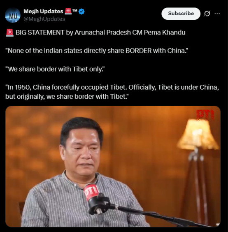Select the "We share border with Tibet only" line
The height and width of the screenshot is (232, 228).
pos(55,69)
